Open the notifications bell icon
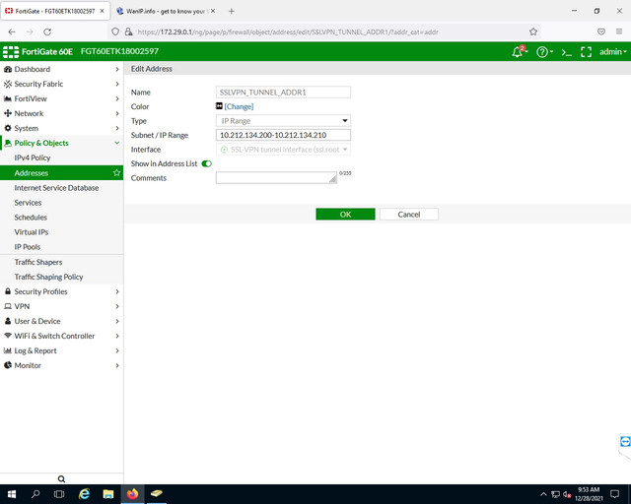631x504 pixels. click(520, 51)
